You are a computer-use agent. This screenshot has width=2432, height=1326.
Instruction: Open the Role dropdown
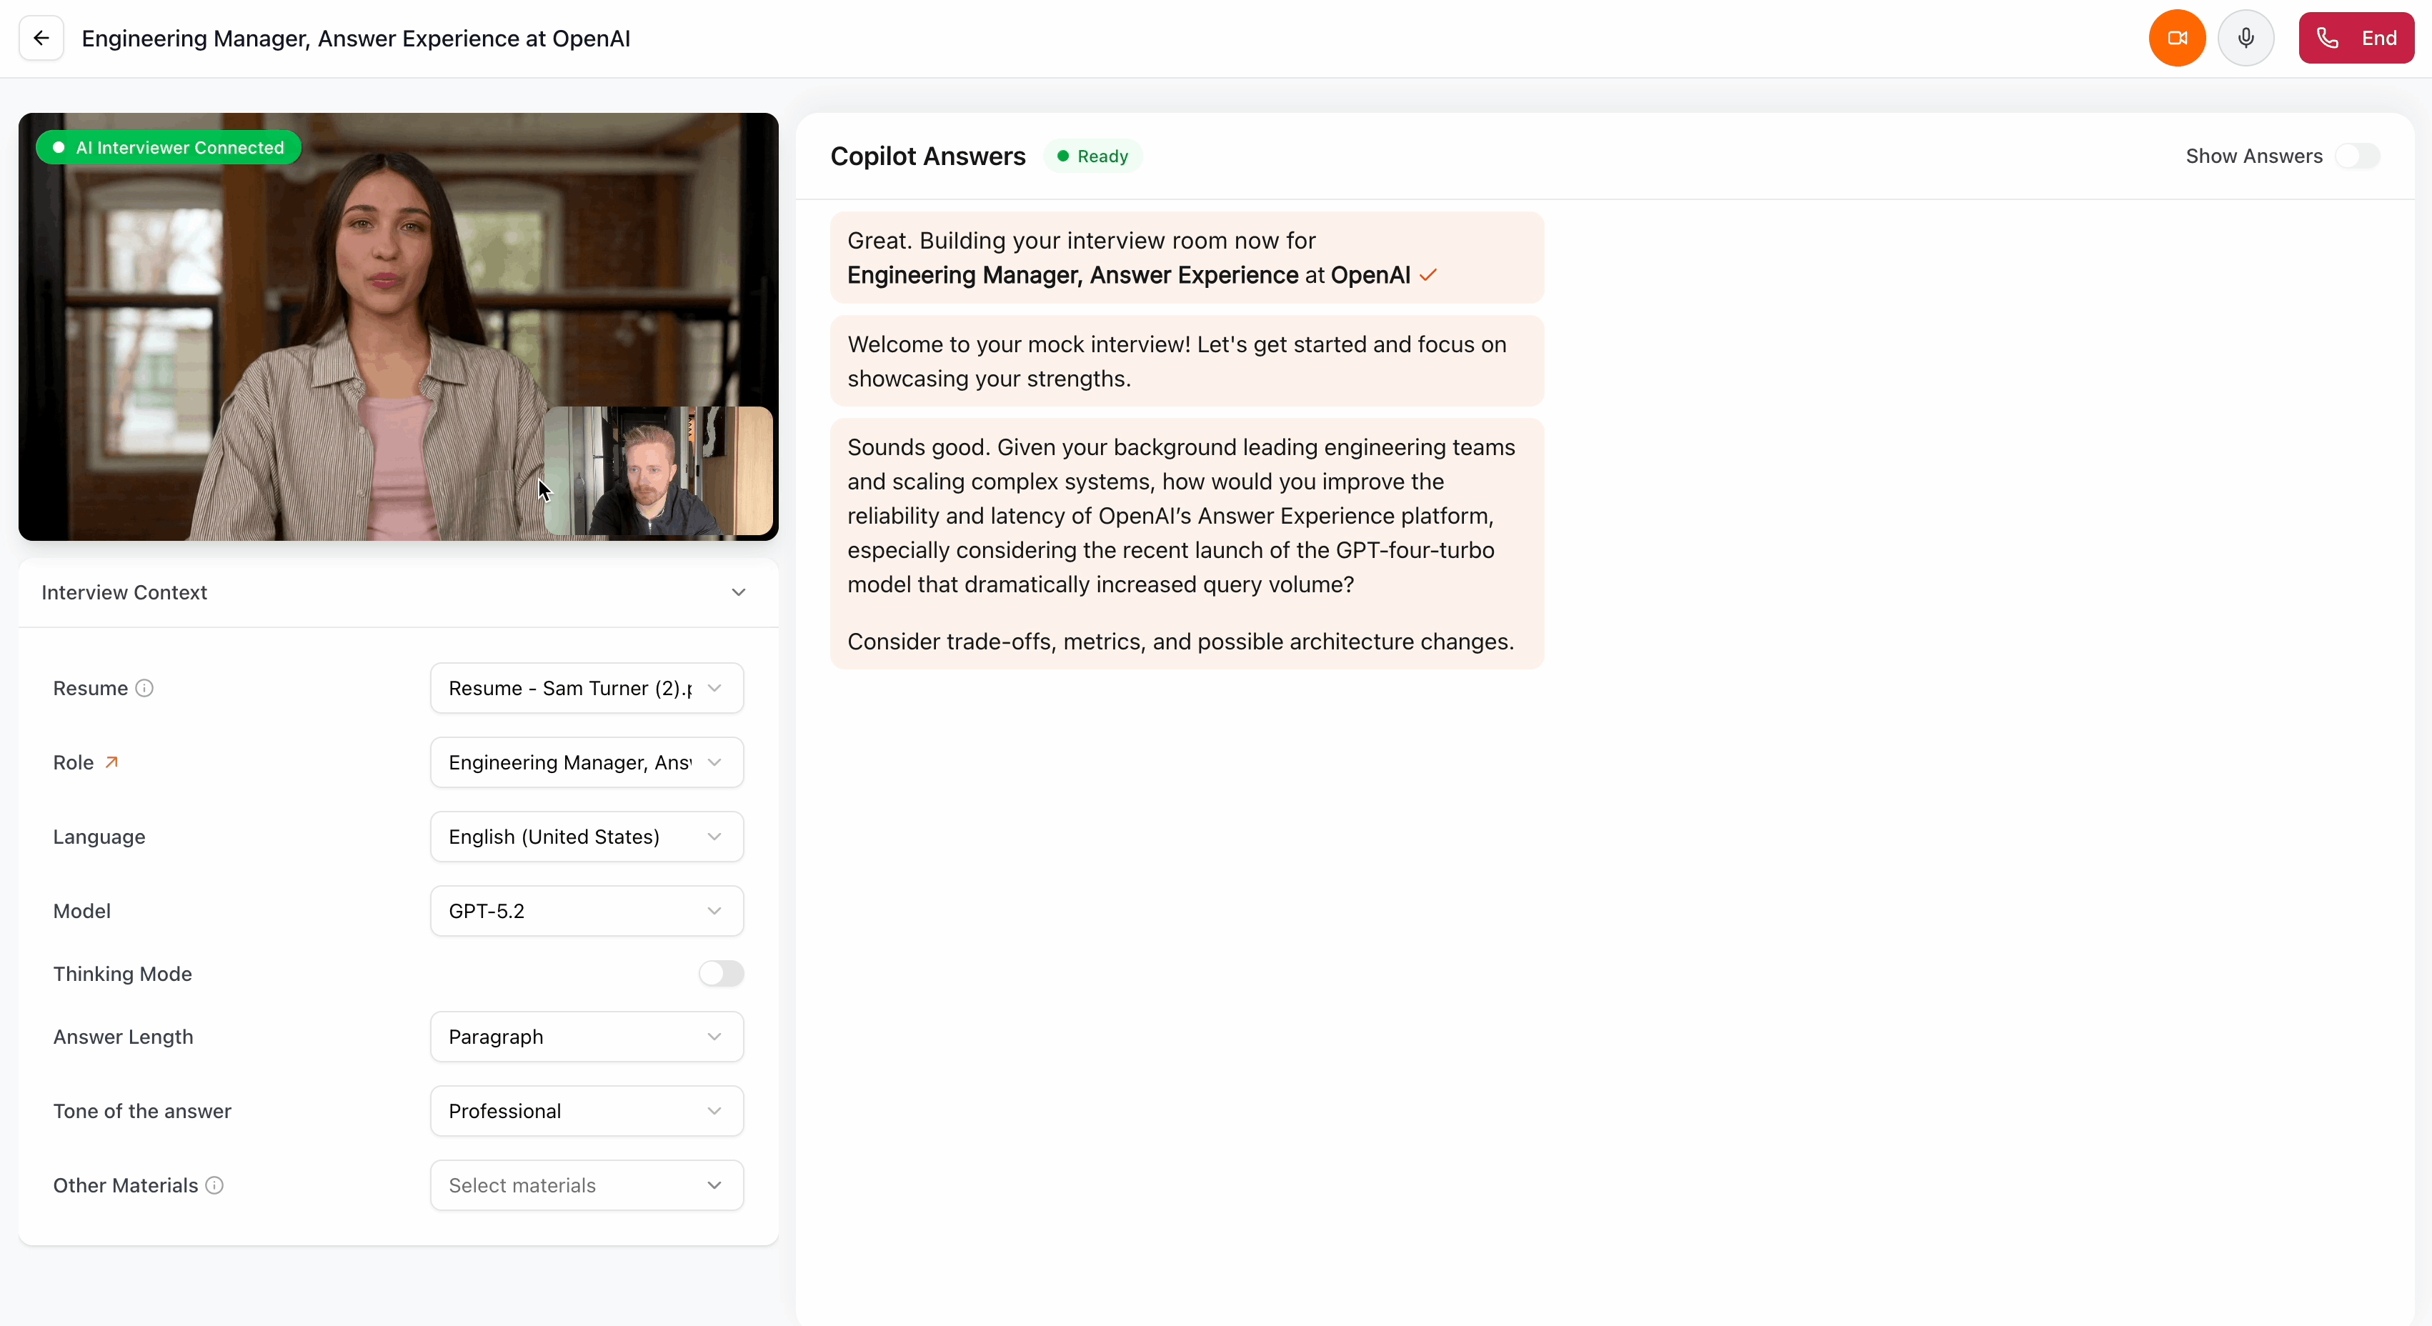(587, 762)
